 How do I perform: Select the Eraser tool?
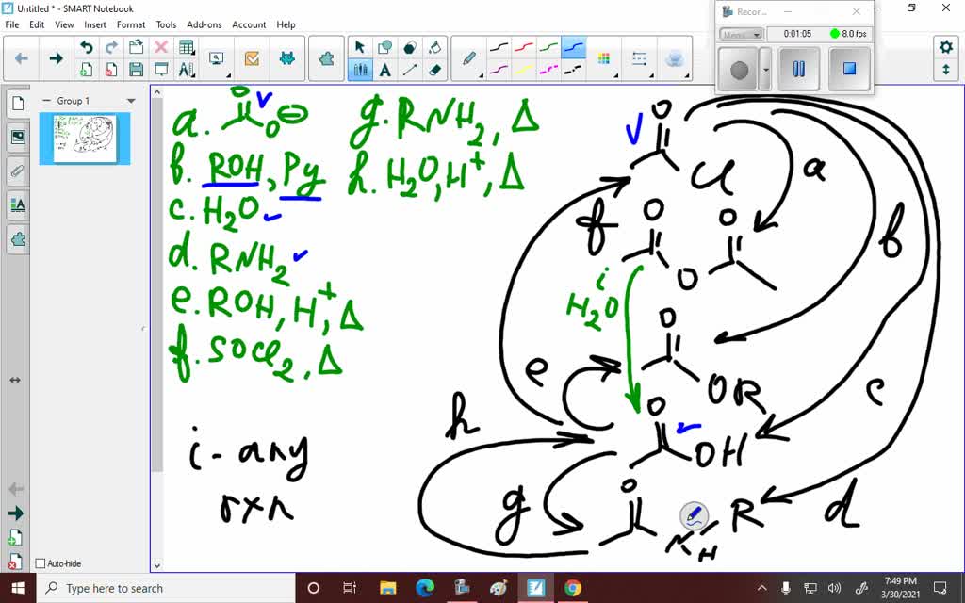click(436, 69)
